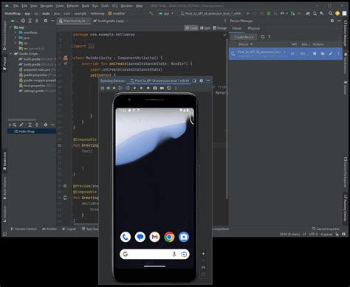The image size is (350, 287).
Task: Toggle Bookmarks tool window stripe
Action: pos(4,161)
